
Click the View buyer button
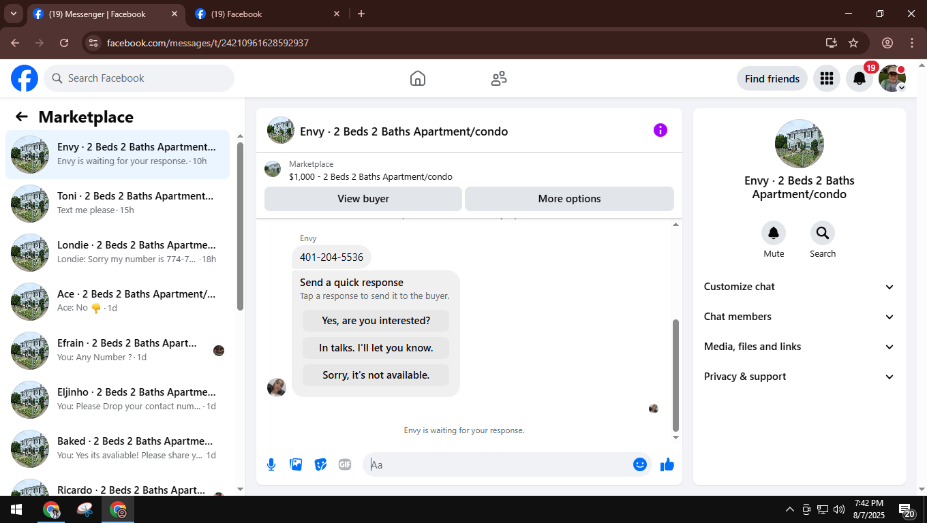click(363, 199)
